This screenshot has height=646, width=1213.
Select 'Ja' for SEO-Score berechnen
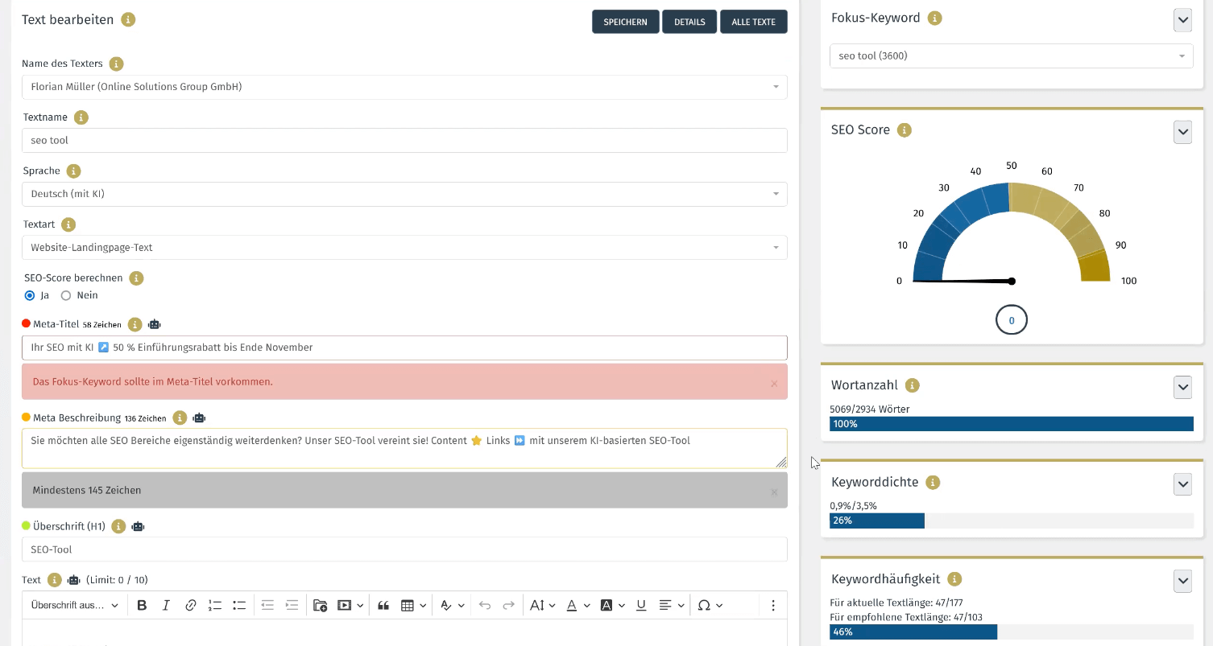30,295
